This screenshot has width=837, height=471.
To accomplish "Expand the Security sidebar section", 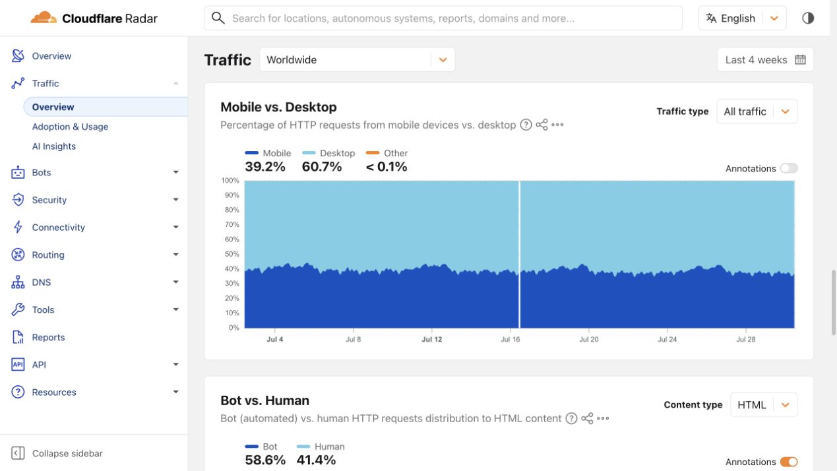I will [x=175, y=200].
